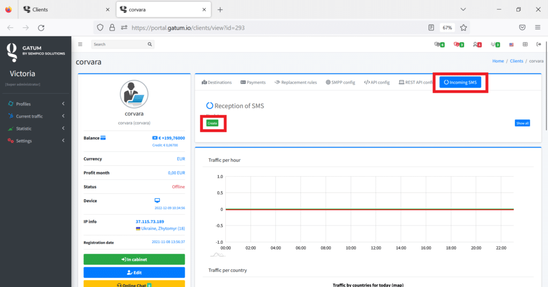Select the Incoming SMS tab

click(460, 82)
